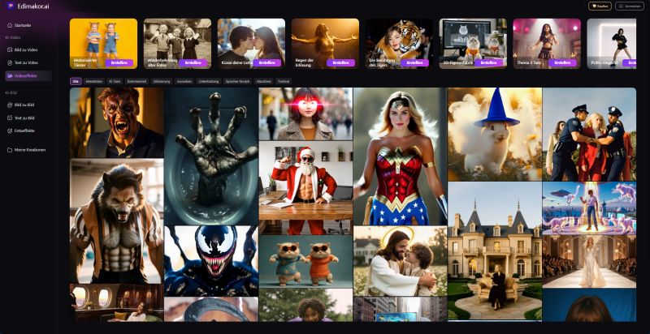Open the Text zu Video tool
This screenshot has width=650, height=334.
tap(26, 62)
